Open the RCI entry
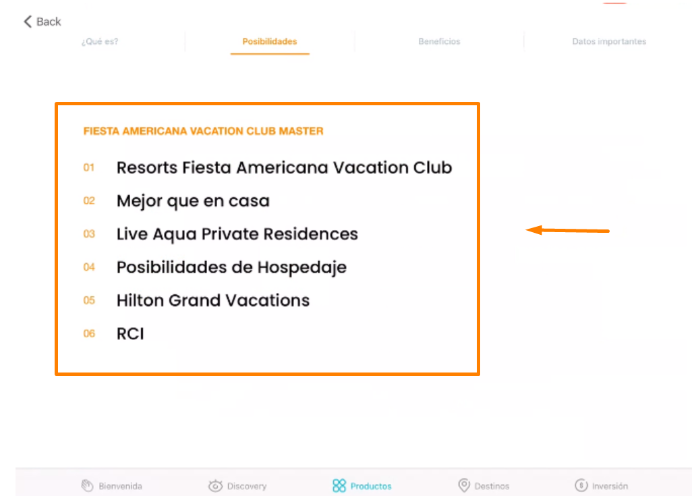 pos(130,333)
